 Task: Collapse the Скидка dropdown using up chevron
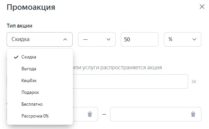point(65,39)
